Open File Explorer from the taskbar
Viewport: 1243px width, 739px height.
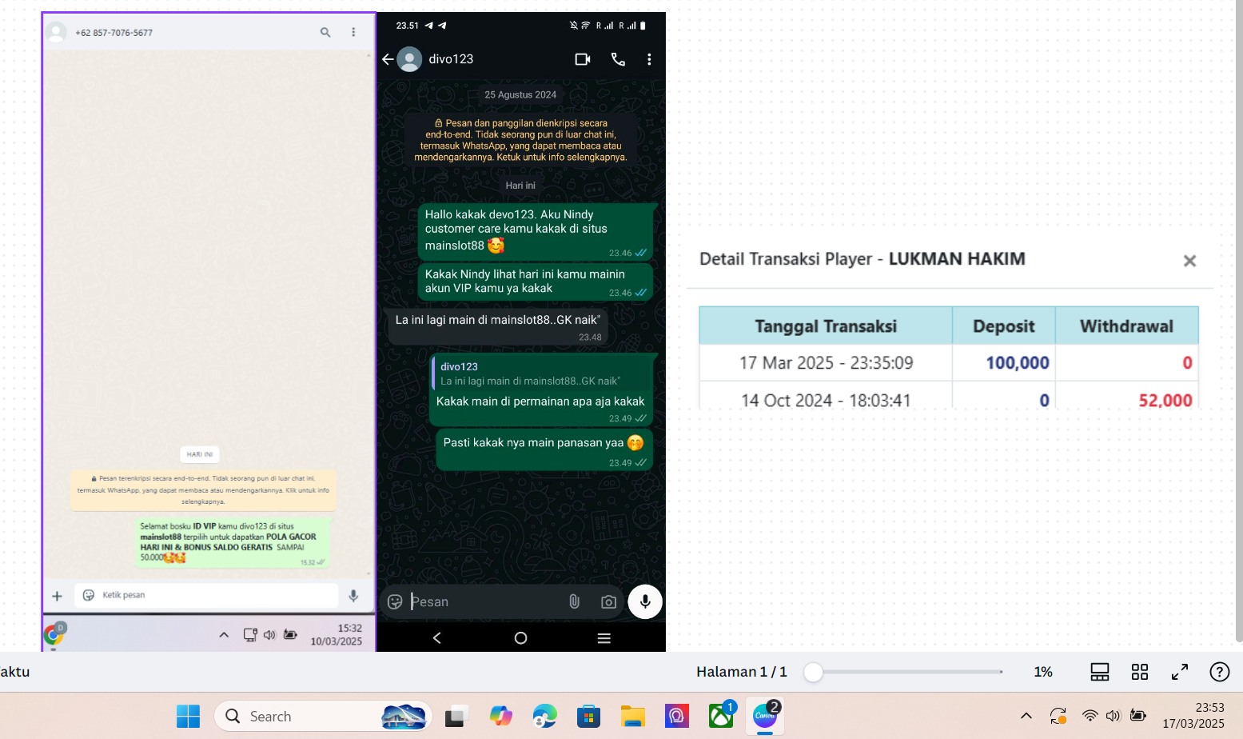(x=633, y=717)
